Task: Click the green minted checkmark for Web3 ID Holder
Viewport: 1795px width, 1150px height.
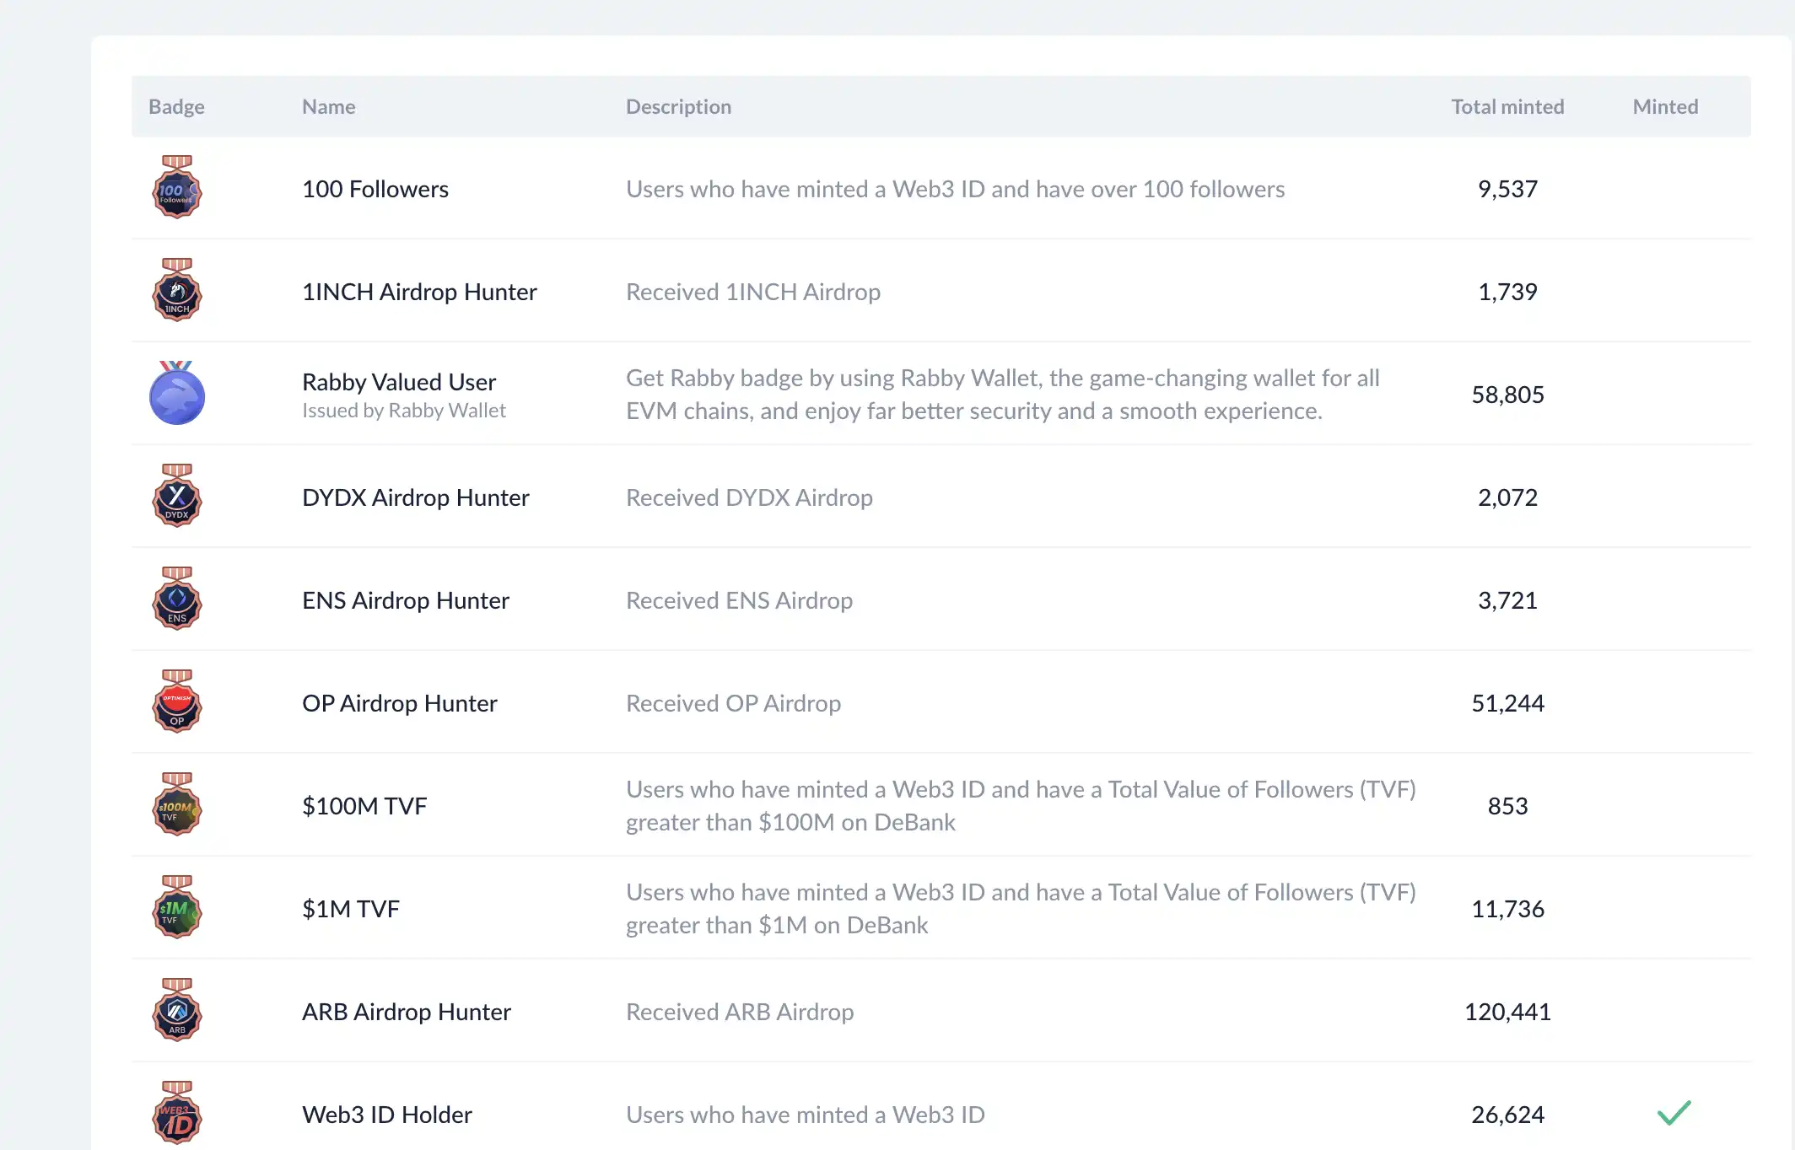Action: click(1674, 1113)
